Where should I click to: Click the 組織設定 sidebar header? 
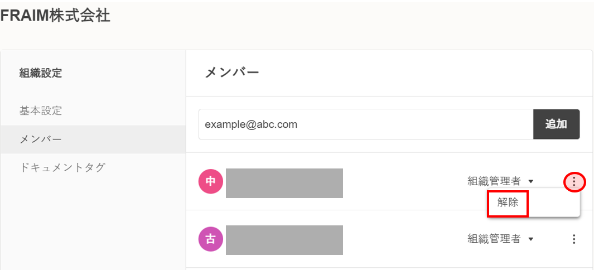[41, 73]
